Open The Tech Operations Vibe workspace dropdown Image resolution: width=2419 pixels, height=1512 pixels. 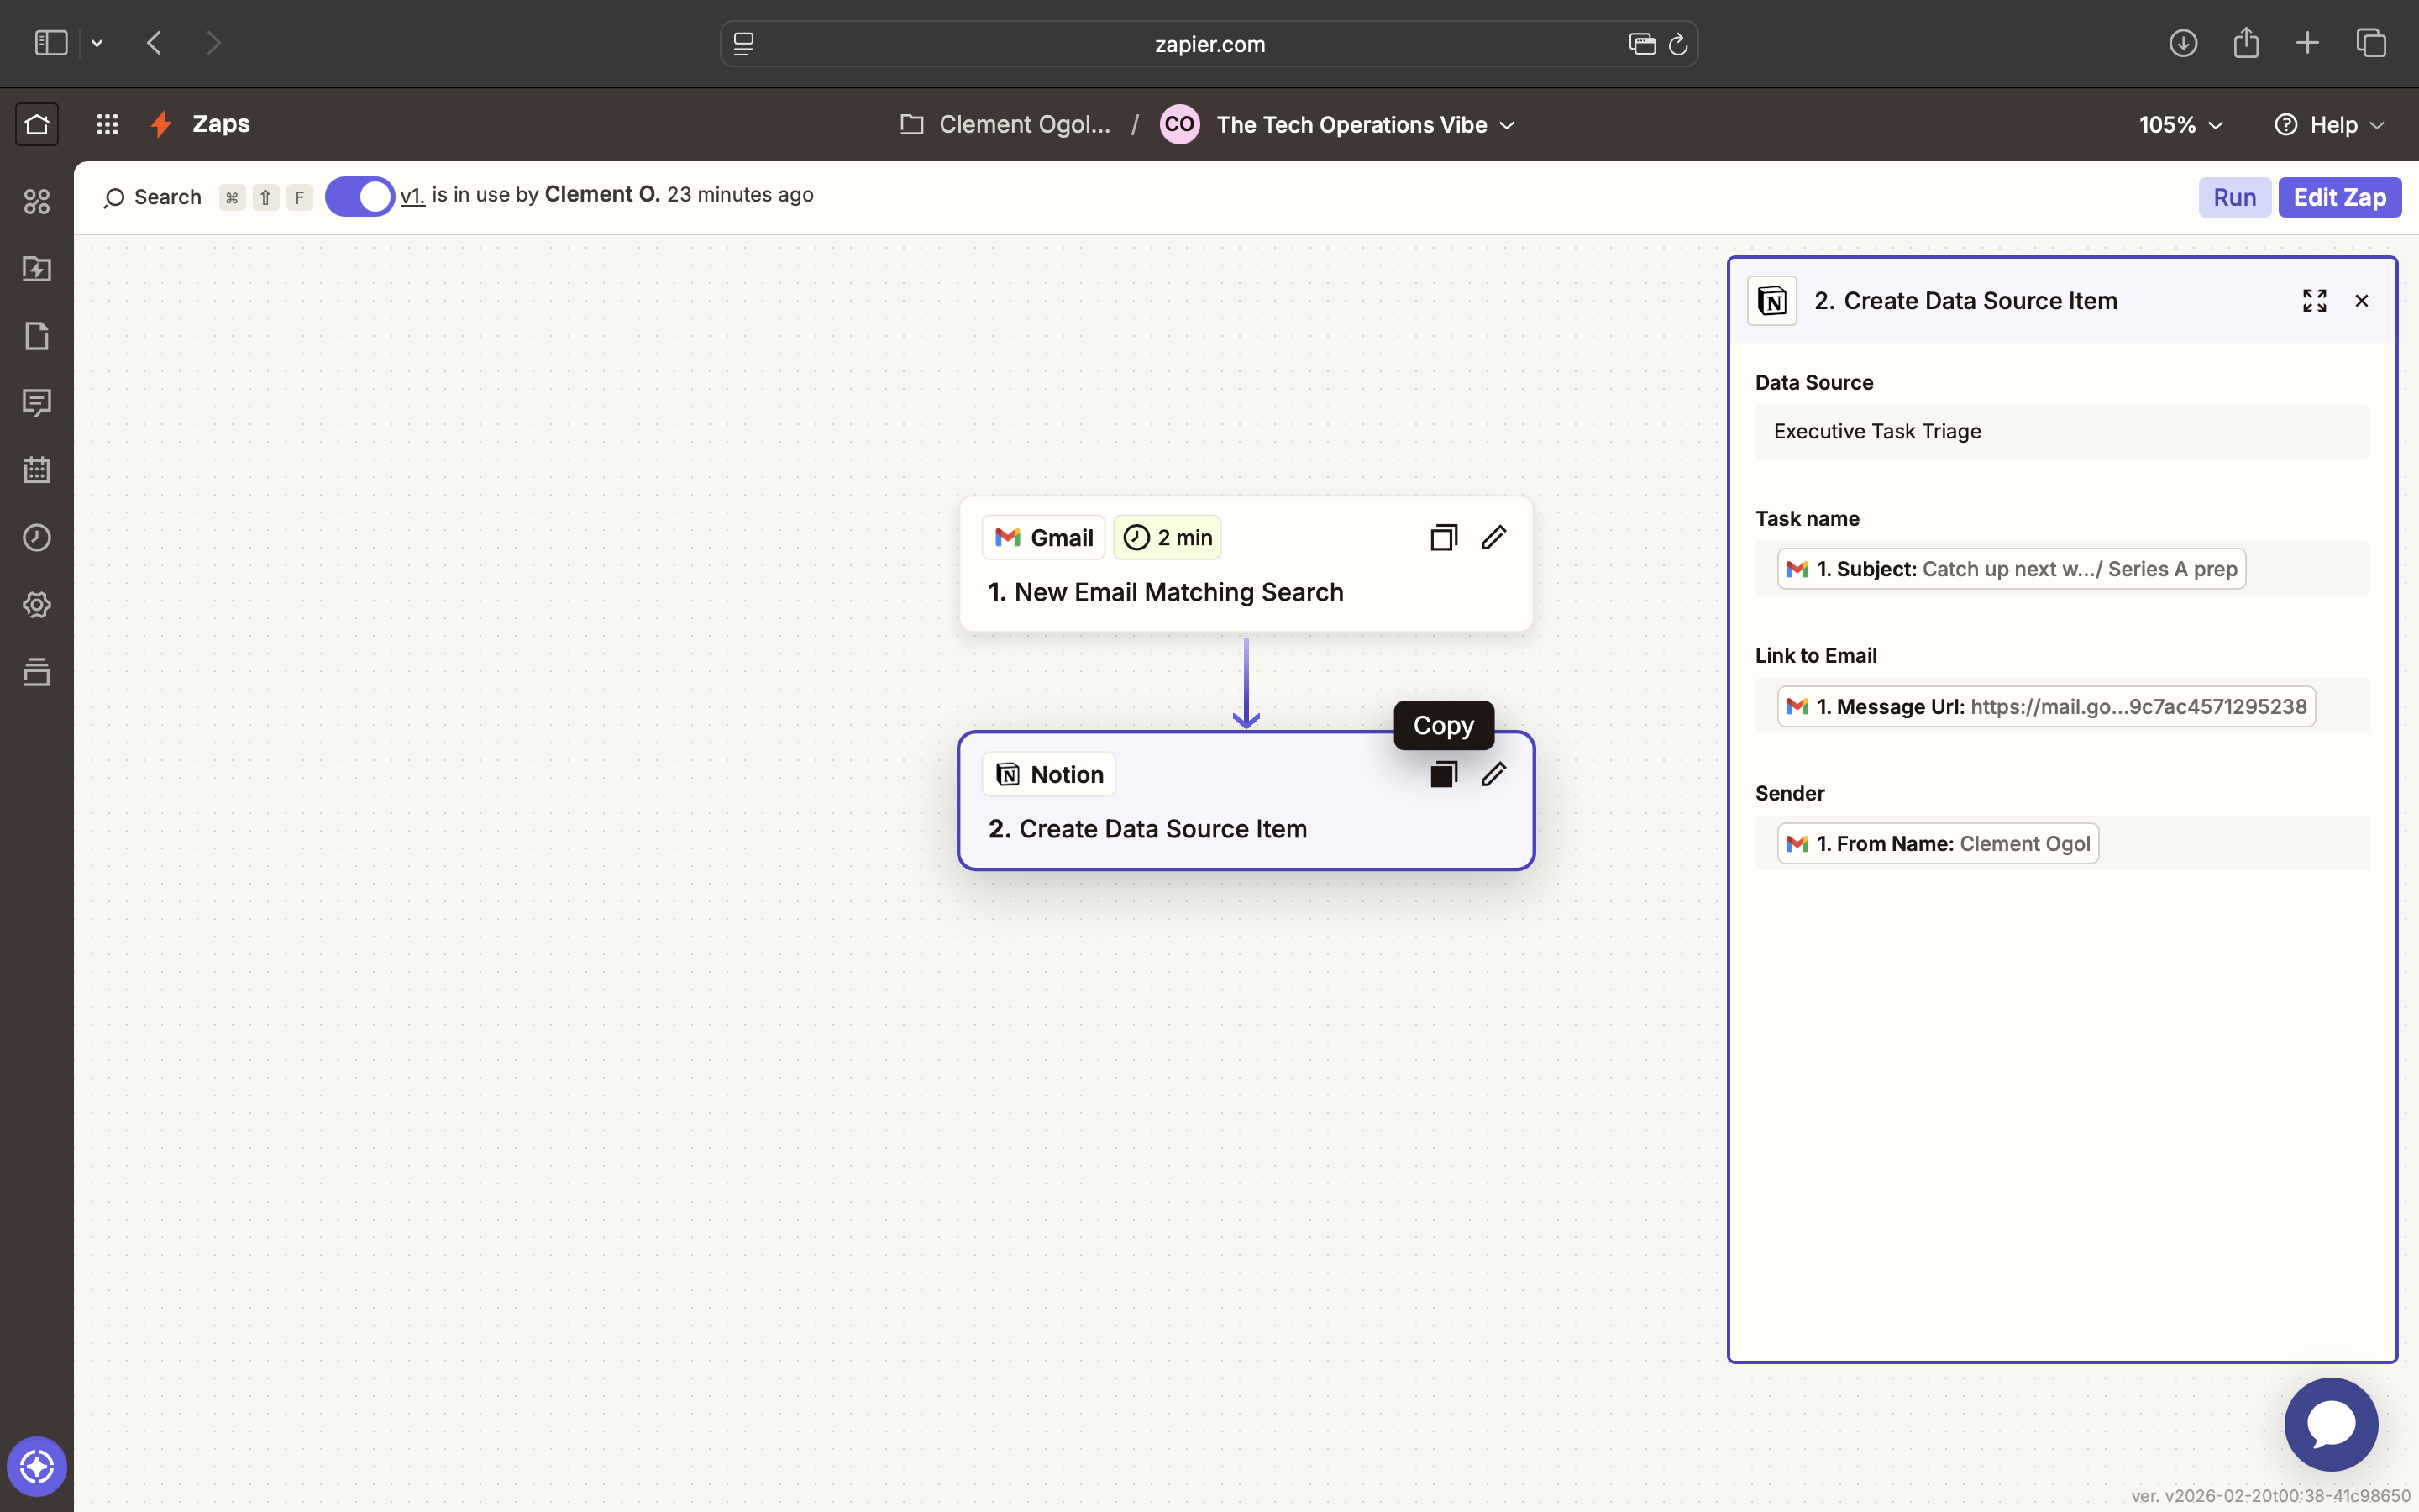coord(1363,124)
